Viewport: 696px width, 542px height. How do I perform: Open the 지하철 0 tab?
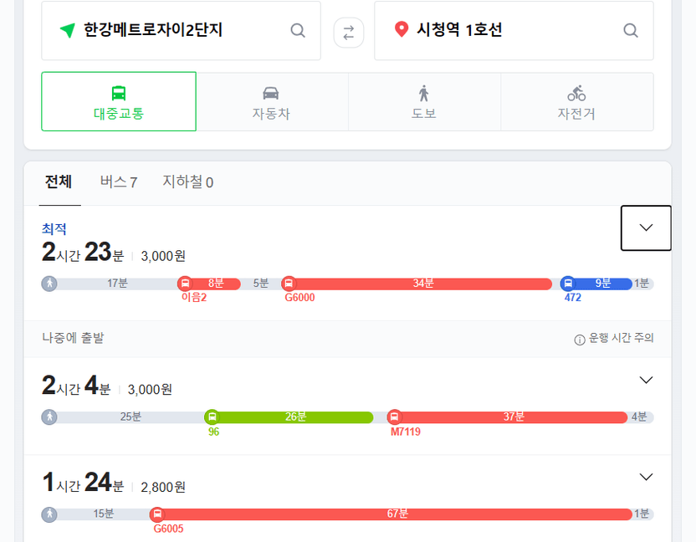(187, 182)
